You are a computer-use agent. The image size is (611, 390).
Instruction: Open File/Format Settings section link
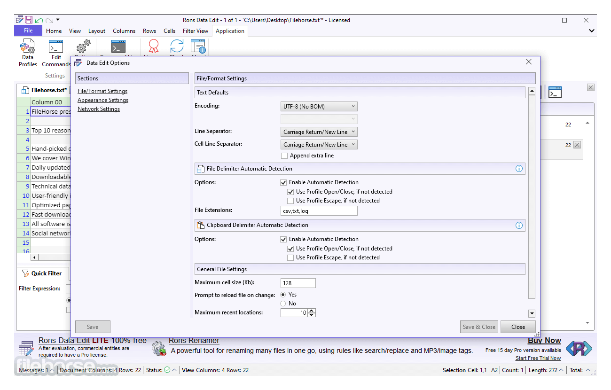pyautogui.click(x=102, y=91)
